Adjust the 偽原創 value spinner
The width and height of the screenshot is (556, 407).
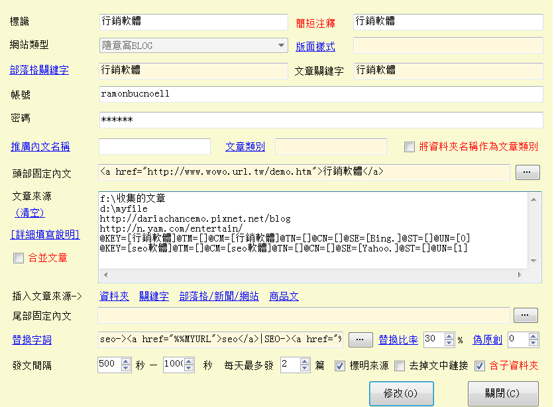tap(533, 339)
